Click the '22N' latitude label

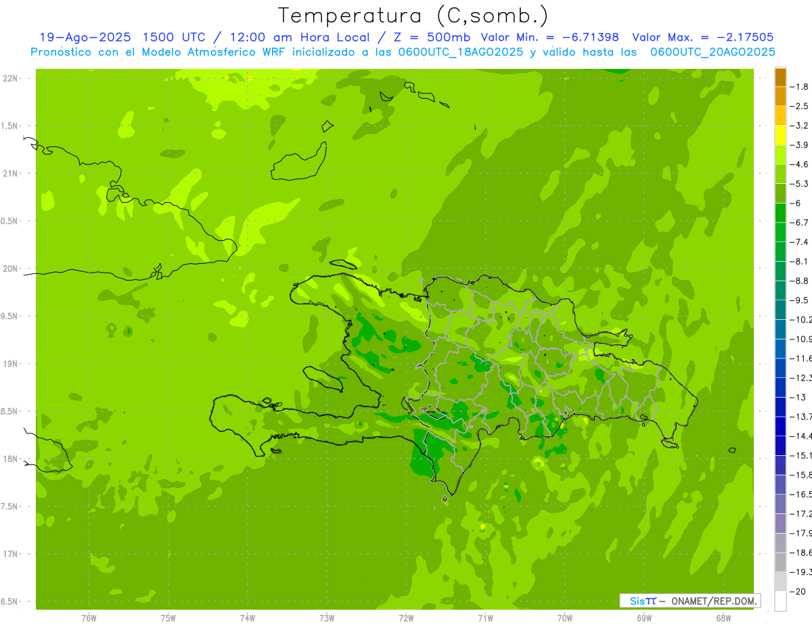coord(10,78)
